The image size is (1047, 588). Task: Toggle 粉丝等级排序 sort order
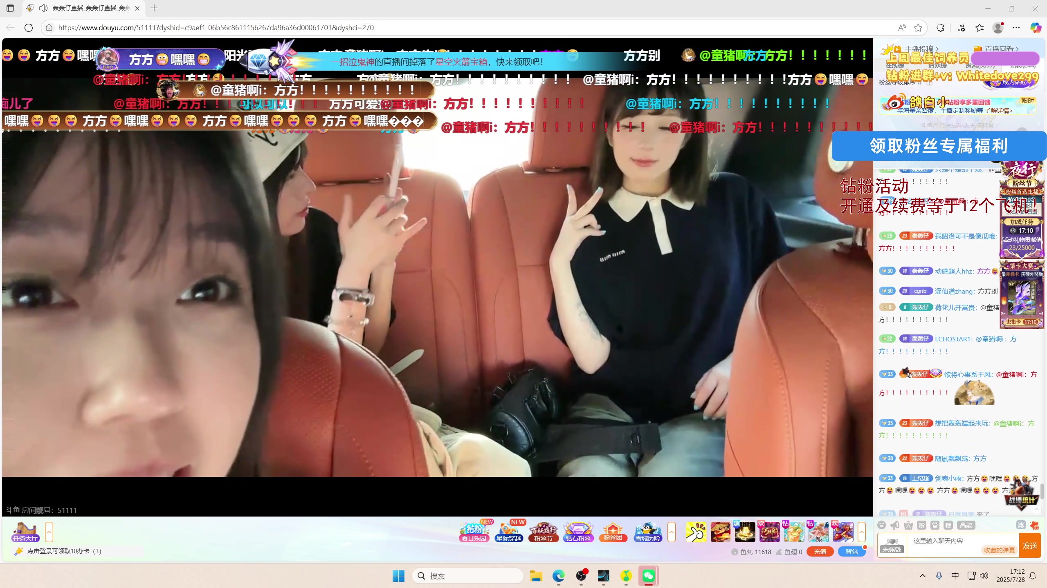(919, 83)
